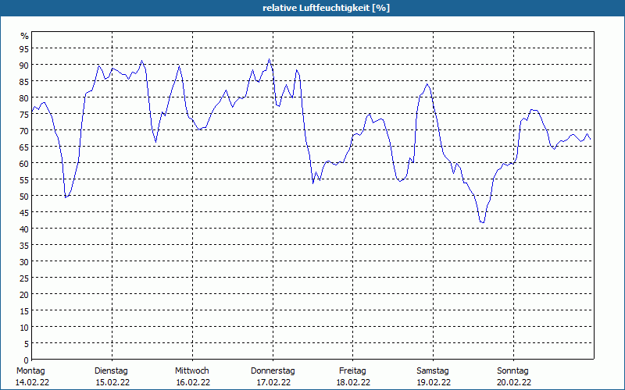Click the y-axis value 20
The image size is (625, 390).
point(25,295)
